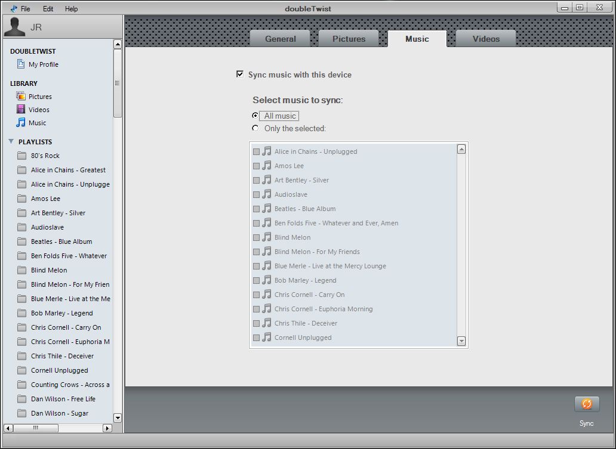
Task: Click the Videos filmstrip icon
Action: [21, 109]
